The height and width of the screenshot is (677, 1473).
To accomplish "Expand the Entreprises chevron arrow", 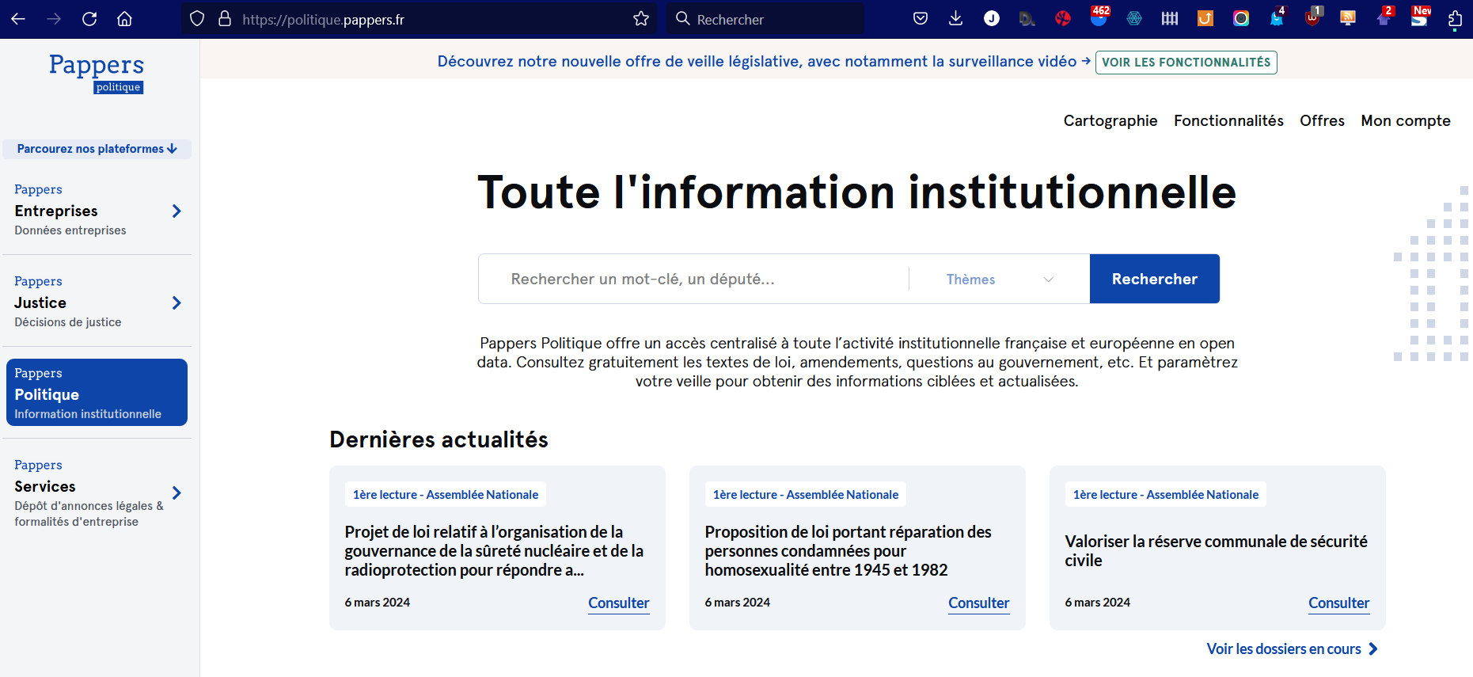I will coord(177,211).
